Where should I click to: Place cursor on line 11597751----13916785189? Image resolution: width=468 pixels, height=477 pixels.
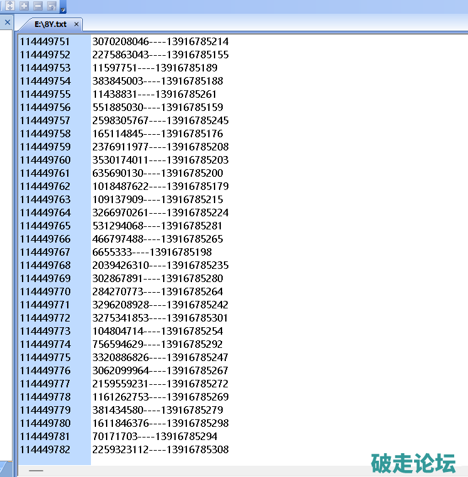click(x=154, y=68)
